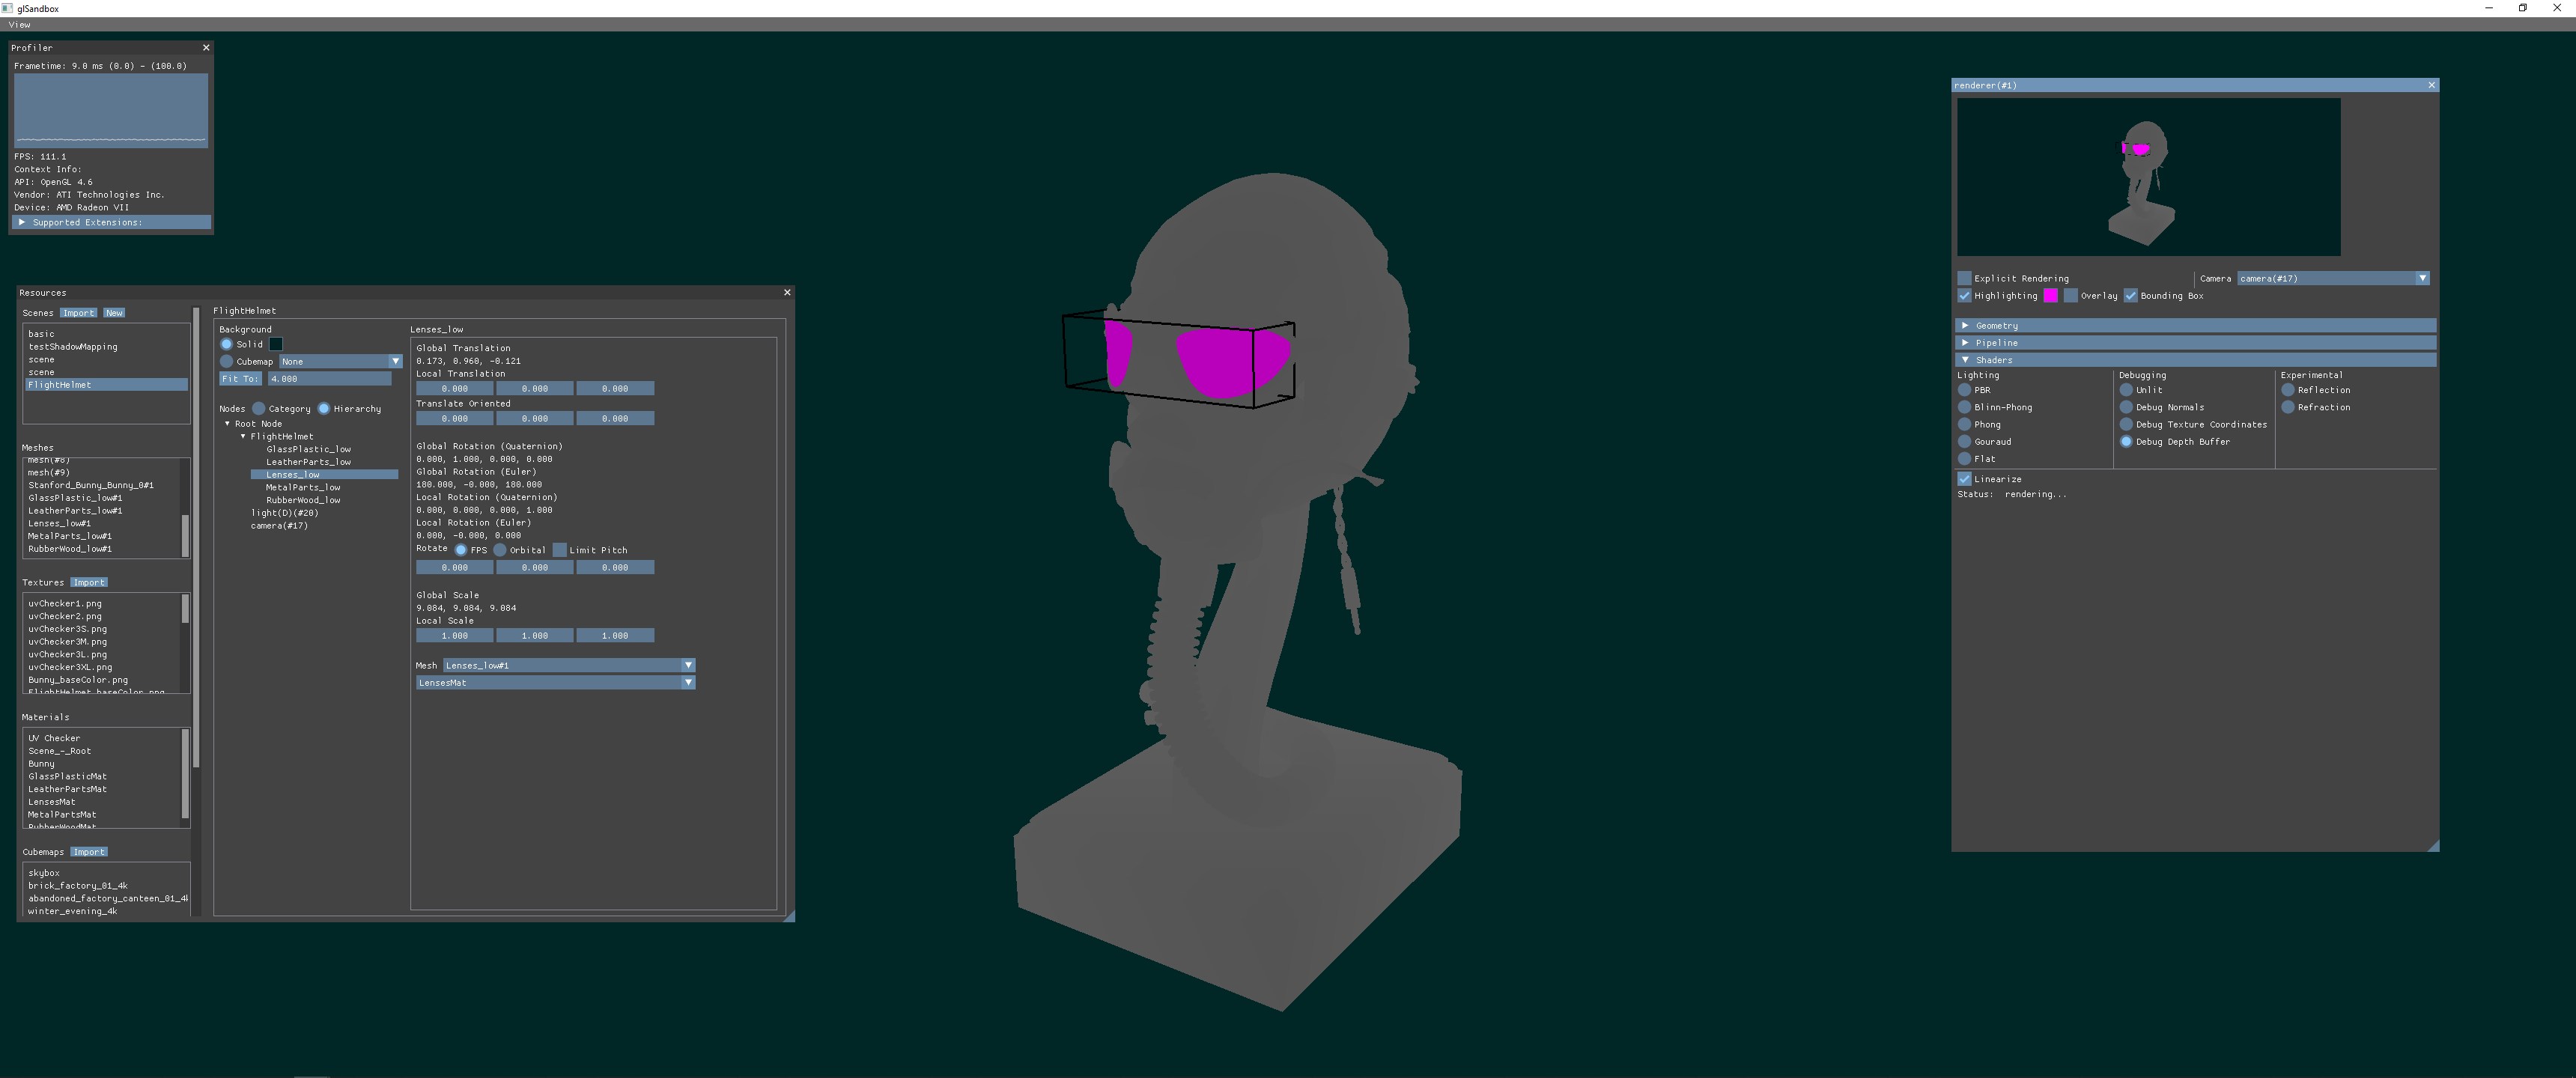Close the Resources window
This screenshot has height=1078, width=2576.
(x=787, y=293)
